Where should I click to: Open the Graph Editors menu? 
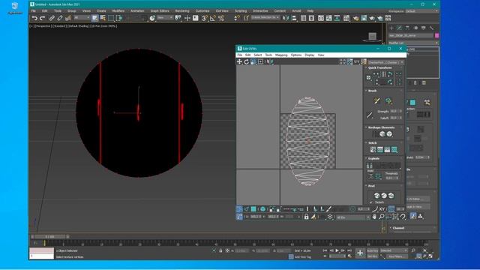[160, 11]
